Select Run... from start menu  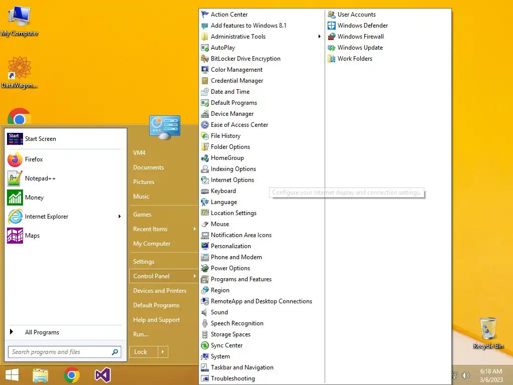click(x=141, y=334)
